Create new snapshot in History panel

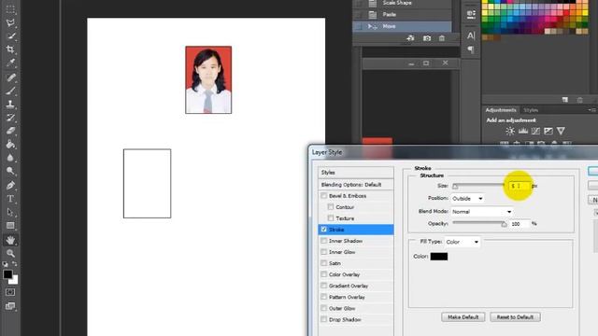[x=427, y=38]
